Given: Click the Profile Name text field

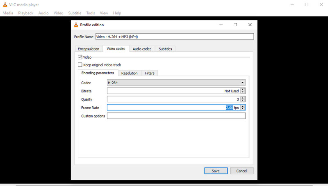Looking at the screenshot, I should (x=174, y=37).
